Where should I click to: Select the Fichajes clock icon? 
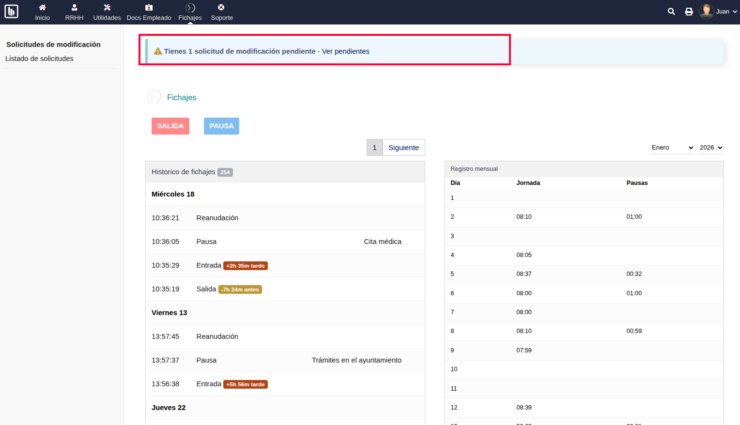point(190,7)
